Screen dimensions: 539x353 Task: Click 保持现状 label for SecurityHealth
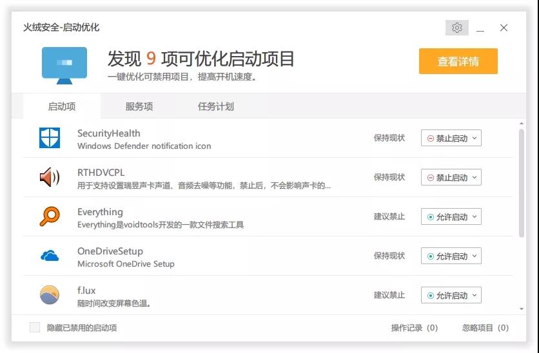[389, 138]
